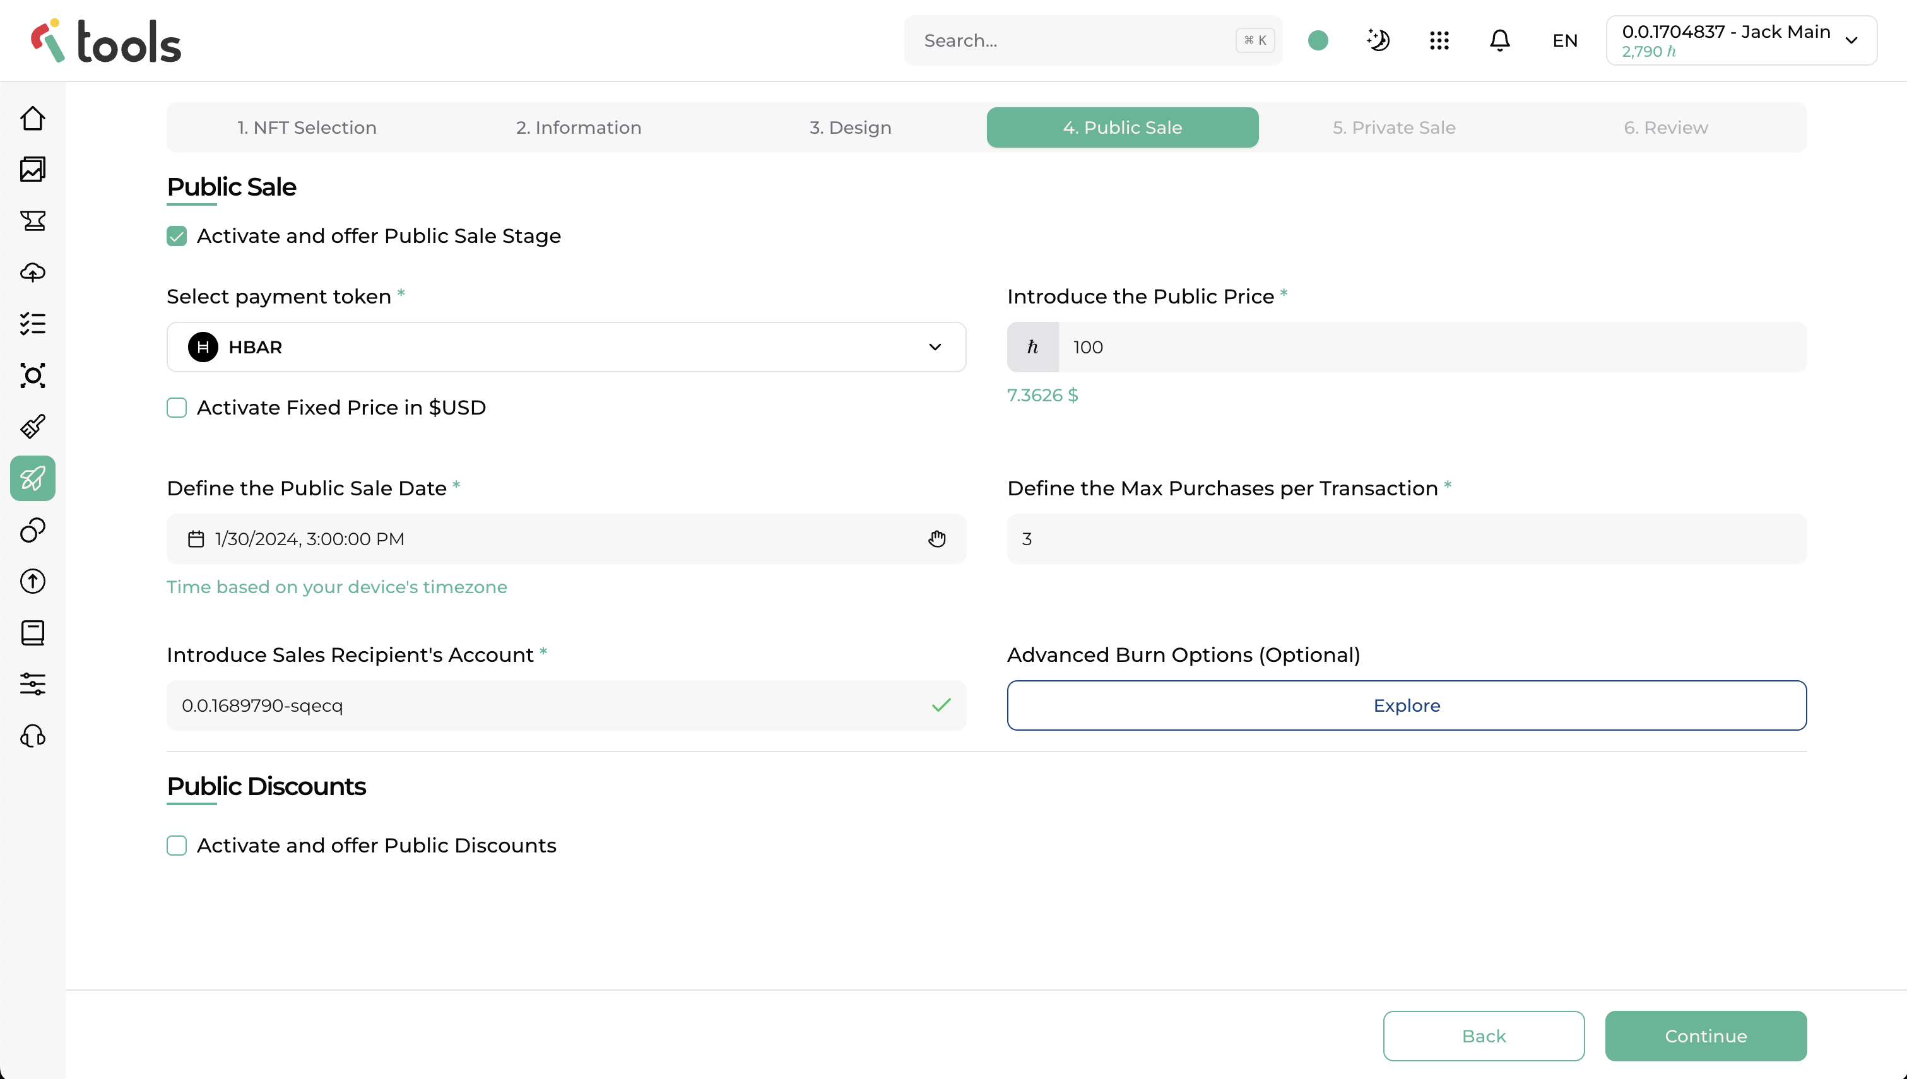This screenshot has width=1907, height=1079.
Task: Click the home icon in sidebar
Action: tap(33, 118)
